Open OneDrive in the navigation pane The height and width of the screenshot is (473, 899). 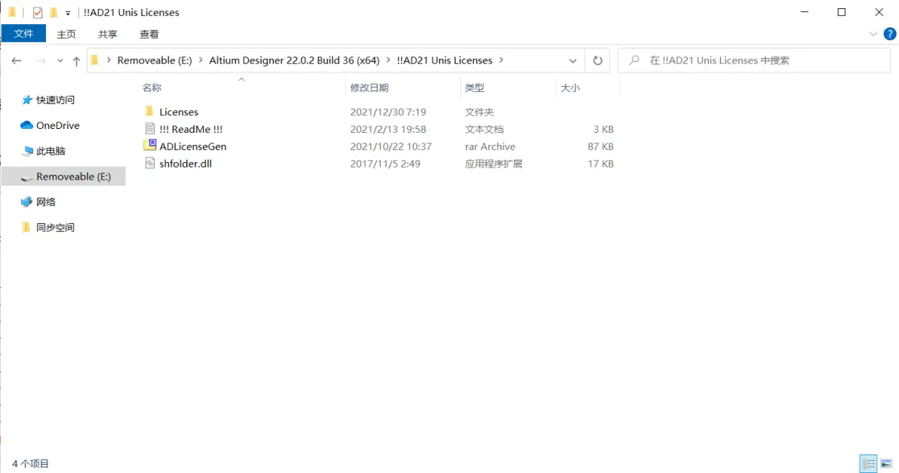(x=58, y=125)
